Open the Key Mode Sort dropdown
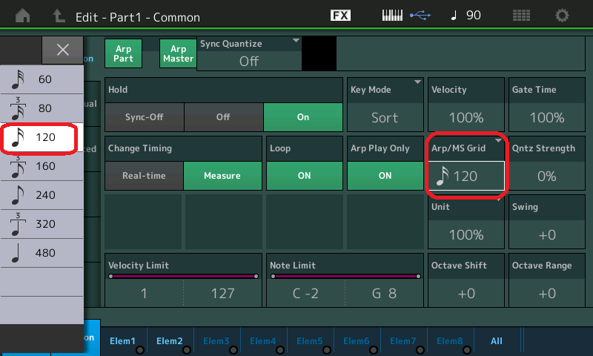Viewport: 593px width, 356px height. (x=385, y=110)
